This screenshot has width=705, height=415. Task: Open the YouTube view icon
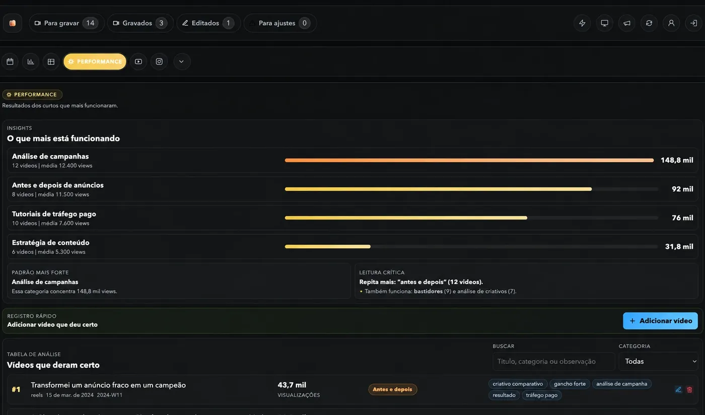pos(138,61)
